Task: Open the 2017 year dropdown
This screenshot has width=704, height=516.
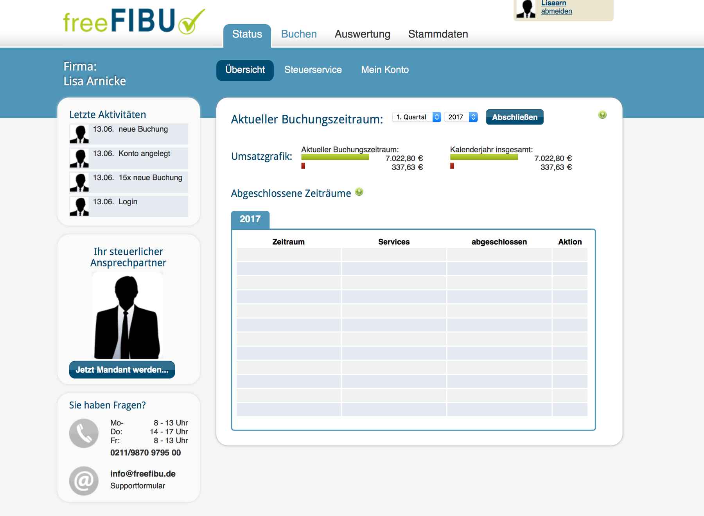Action: click(461, 117)
